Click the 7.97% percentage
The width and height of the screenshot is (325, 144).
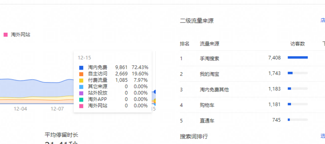point(141,80)
